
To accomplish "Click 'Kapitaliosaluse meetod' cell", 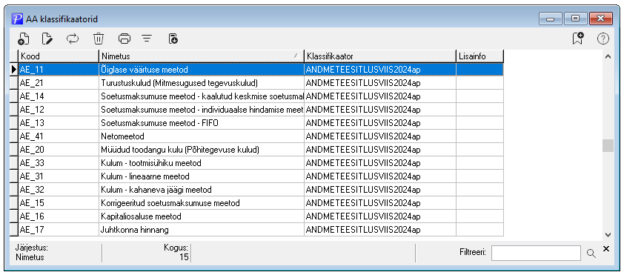I will [202, 216].
